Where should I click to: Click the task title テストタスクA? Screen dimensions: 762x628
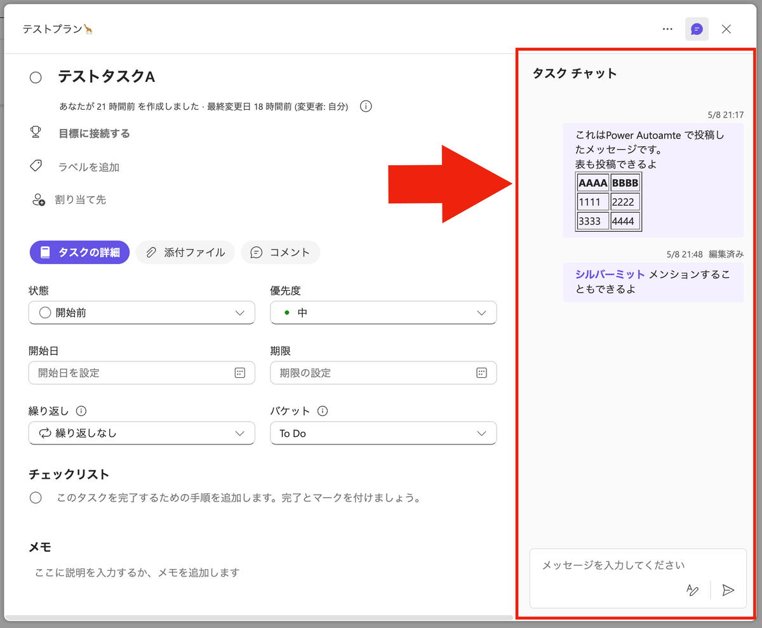click(x=107, y=77)
